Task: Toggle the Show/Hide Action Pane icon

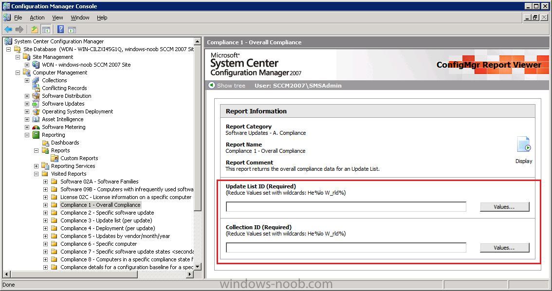Action: click(72, 30)
